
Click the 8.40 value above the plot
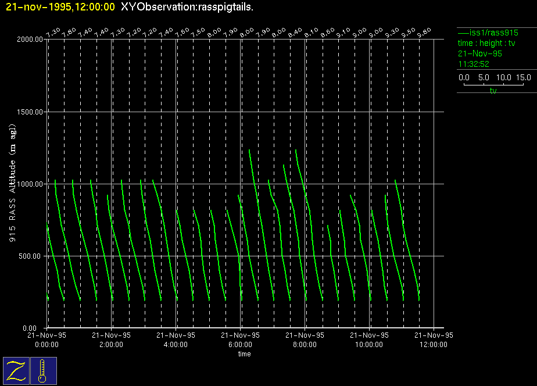click(297, 31)
